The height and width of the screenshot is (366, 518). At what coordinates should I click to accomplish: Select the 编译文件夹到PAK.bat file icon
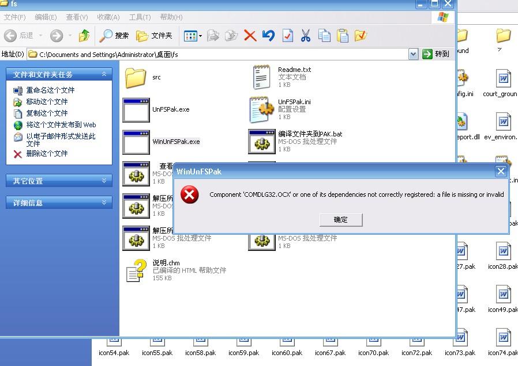point(262,142)
